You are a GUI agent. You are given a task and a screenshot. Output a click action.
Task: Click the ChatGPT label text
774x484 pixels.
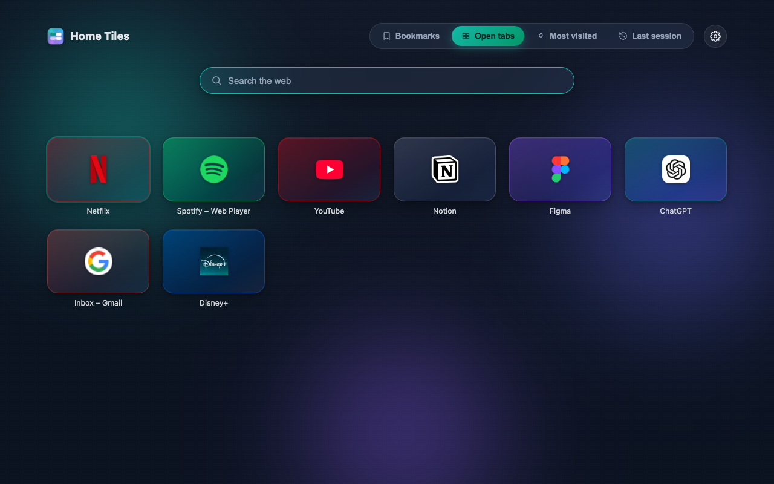point(675,211)
